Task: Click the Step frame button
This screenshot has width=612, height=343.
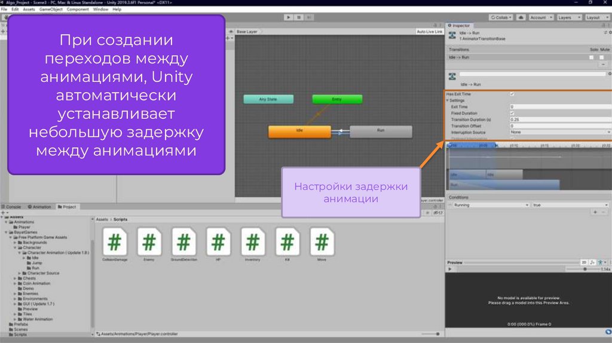Action: tap(310, 18)
